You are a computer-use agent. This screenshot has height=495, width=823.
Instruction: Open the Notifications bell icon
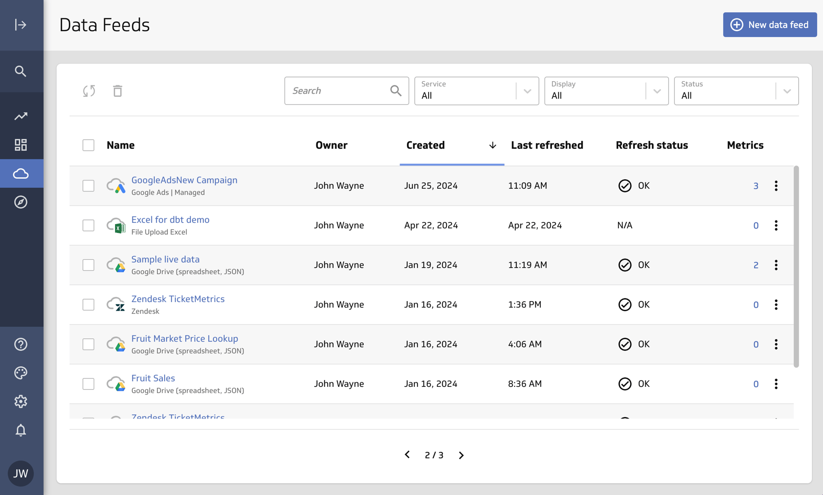point(21,430)
